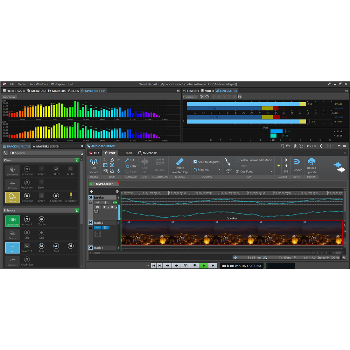
Task: Solo the Speaker track with S button
Action: click(x=105, y=202)
